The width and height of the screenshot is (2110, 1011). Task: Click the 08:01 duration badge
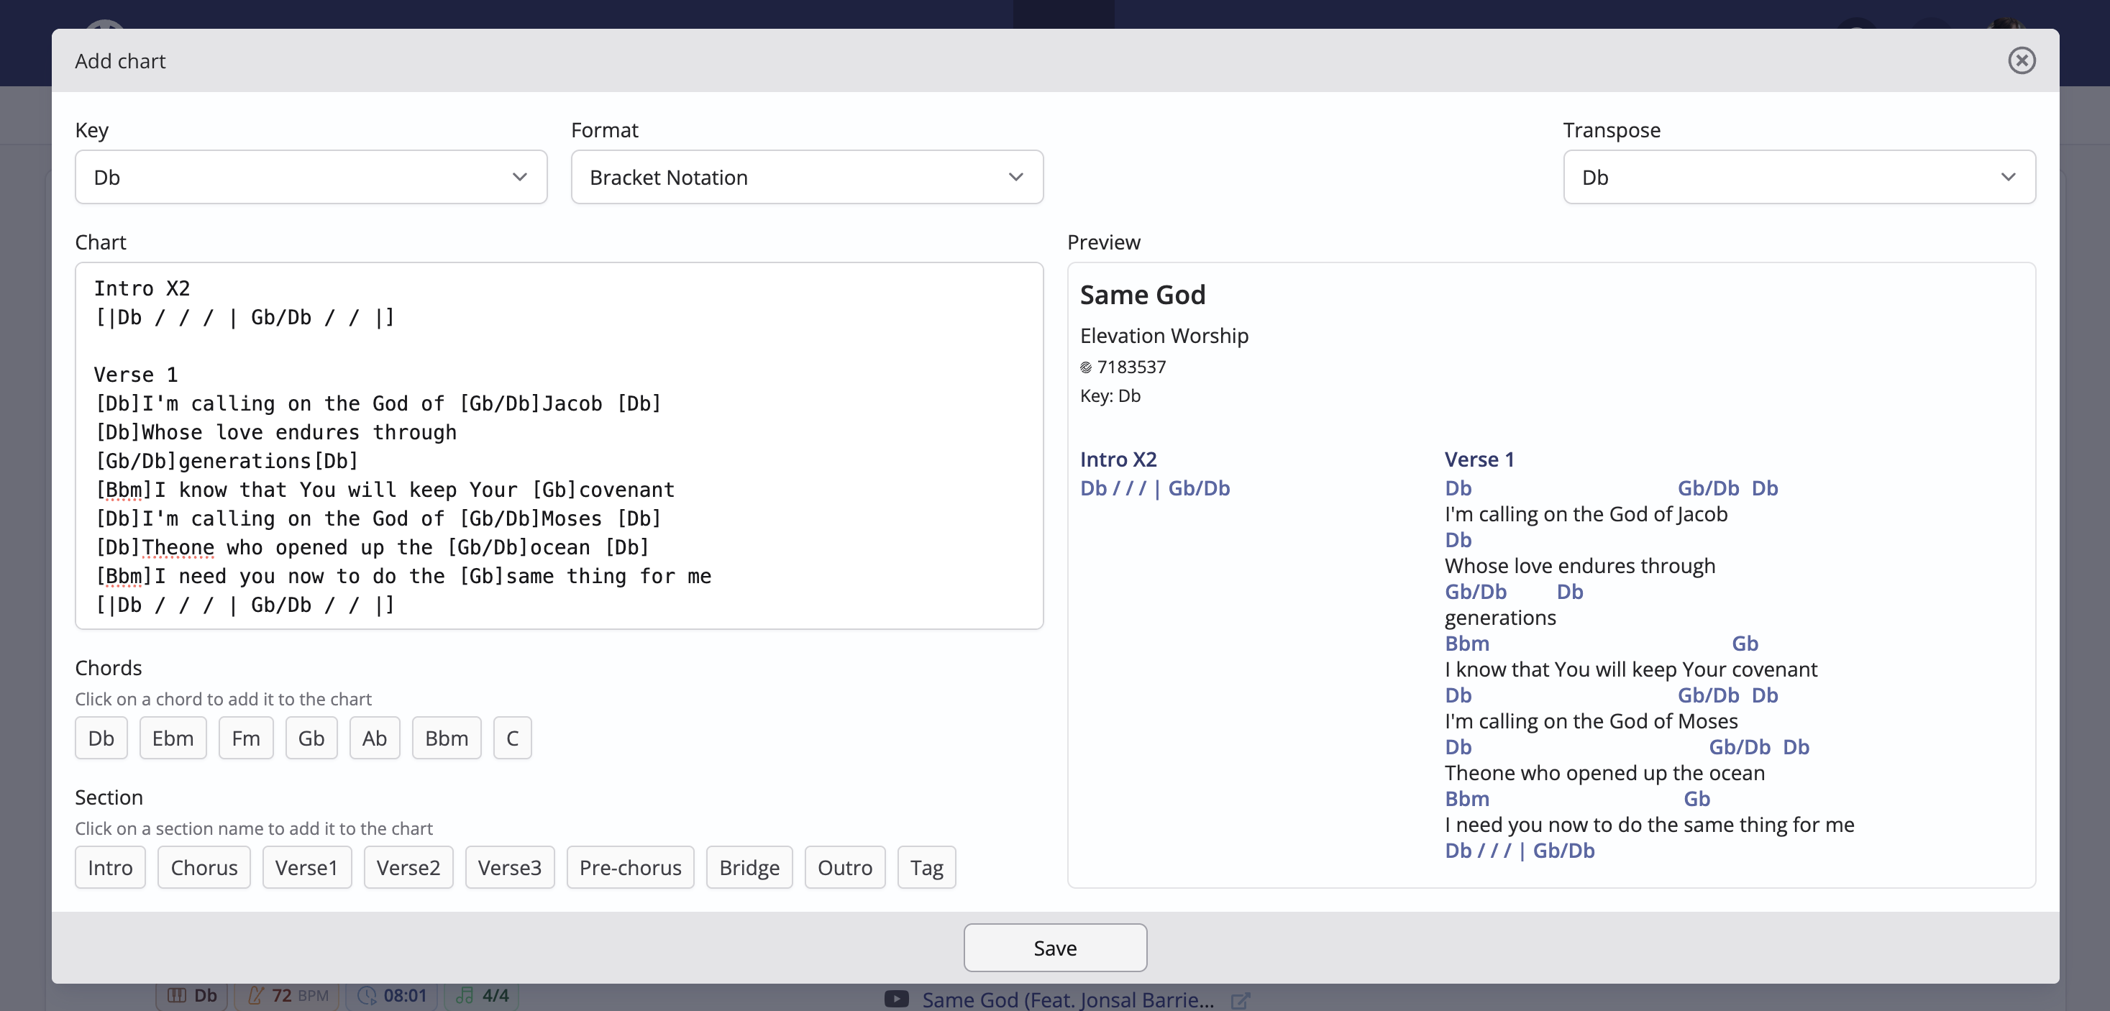click(x=391, y=994)
